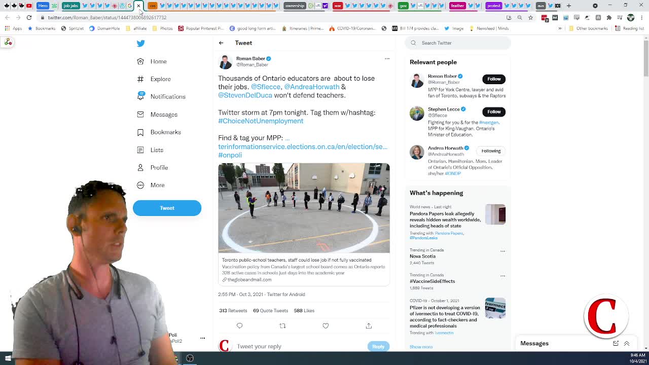
Task: Open the Reading list
Action: (x=629, y=28)
